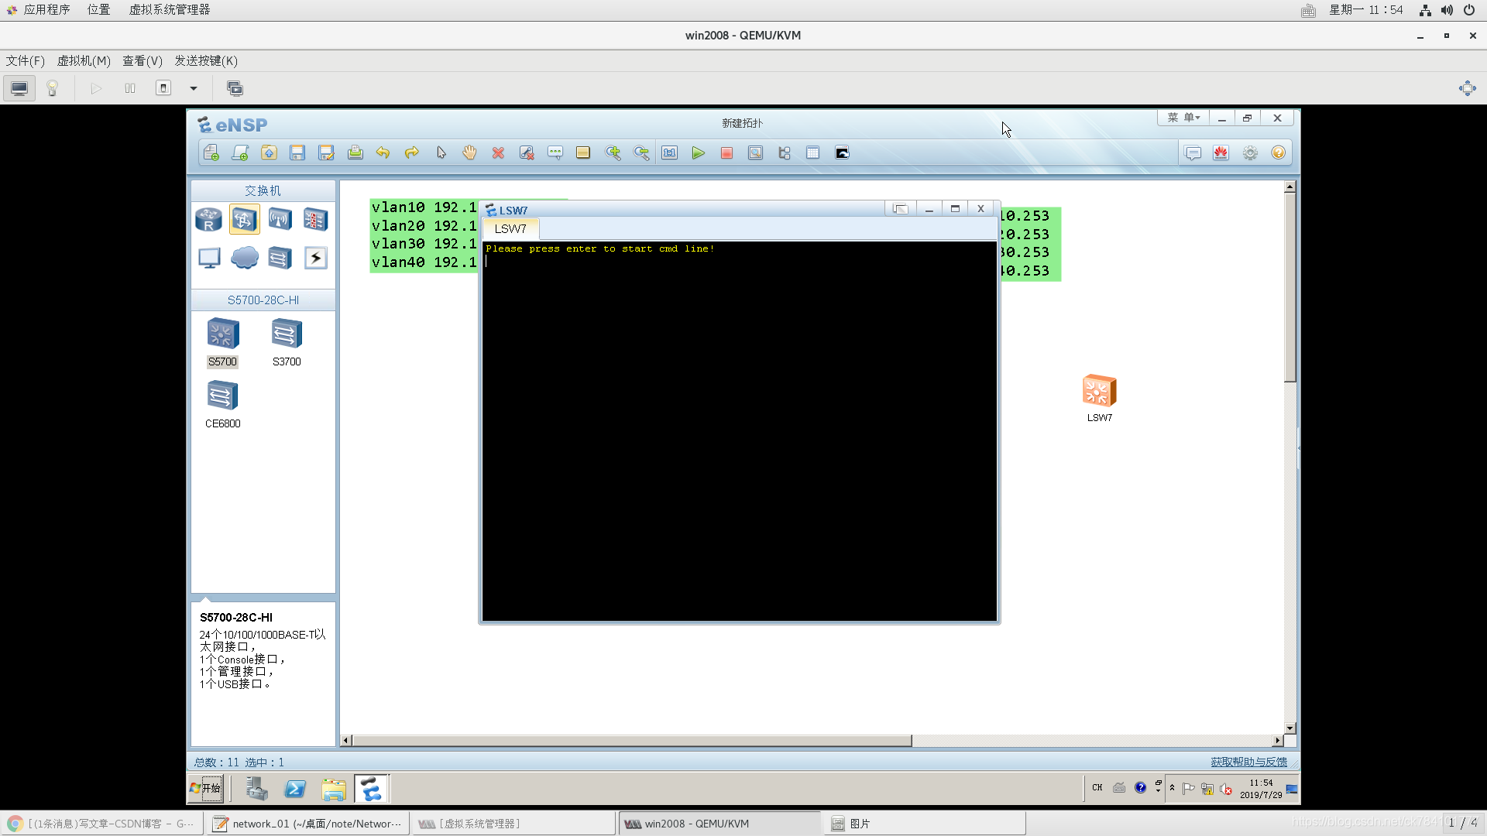Toggle eNSP settings gear icon
Screen dimensions: 1487x836
click(x=1250, y=153)
